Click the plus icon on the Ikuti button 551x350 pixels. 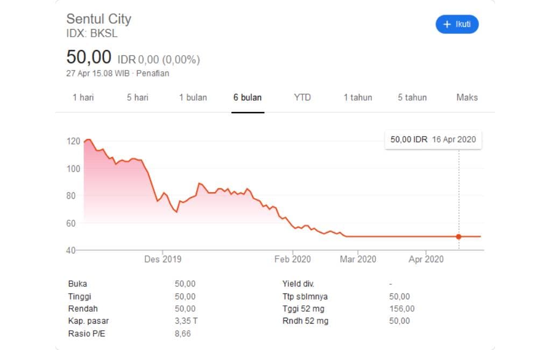[447, 24]
